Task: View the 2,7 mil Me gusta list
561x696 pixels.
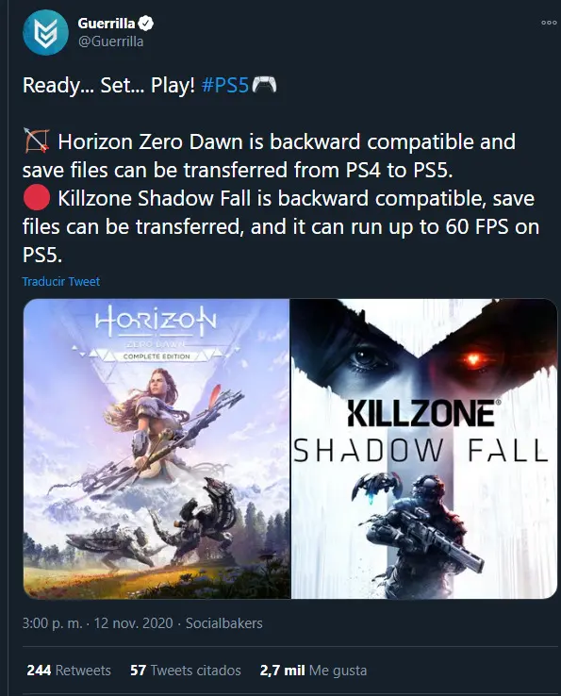Action: point(313,671)
